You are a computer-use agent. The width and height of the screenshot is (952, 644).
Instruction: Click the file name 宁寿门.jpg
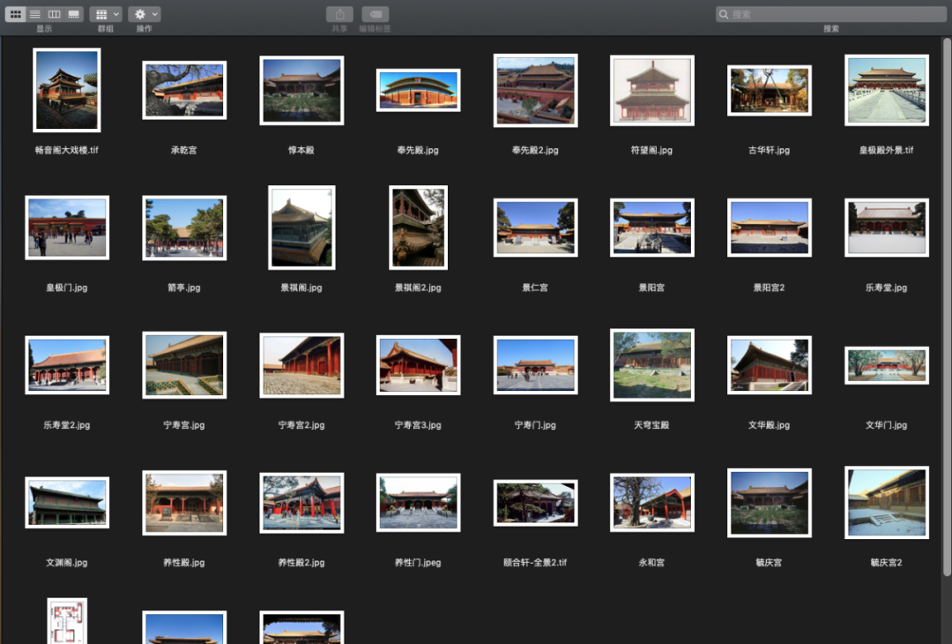pyautogui.click(x=536, y=424)
